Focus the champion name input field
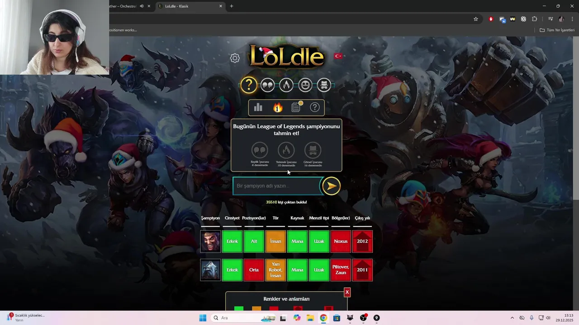The image size is (579, 325). pyautogui.click(x=277, y=186)
